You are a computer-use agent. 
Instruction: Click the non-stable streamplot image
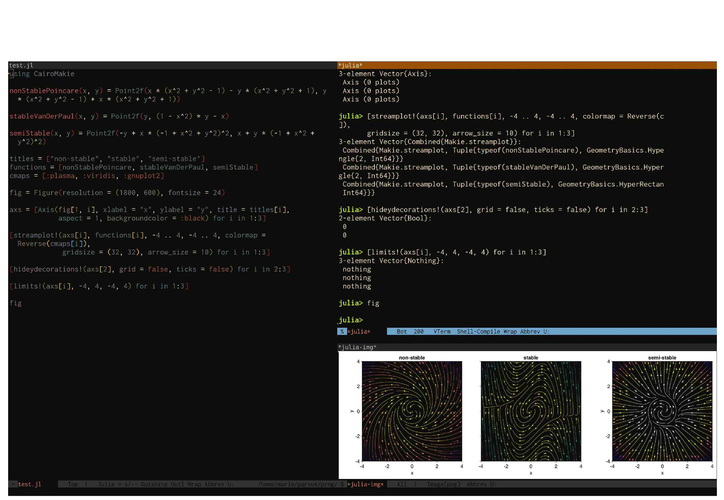pos(412,411)
